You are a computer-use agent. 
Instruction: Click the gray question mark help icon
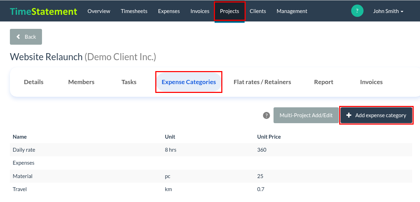tap(266, 115)
